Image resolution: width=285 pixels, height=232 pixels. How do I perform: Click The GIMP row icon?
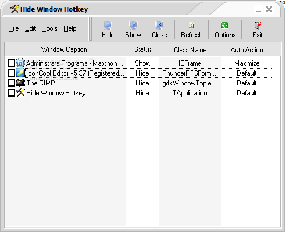tap(20, 83)
